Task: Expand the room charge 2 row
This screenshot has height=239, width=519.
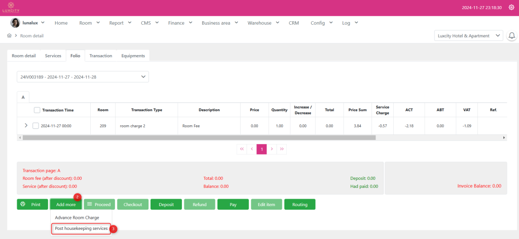Action: pos(26,125)
